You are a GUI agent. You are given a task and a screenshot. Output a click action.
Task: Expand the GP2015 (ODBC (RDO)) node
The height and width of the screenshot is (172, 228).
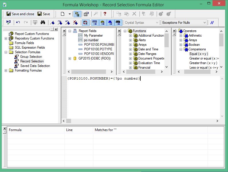click(x=70, y=59)
